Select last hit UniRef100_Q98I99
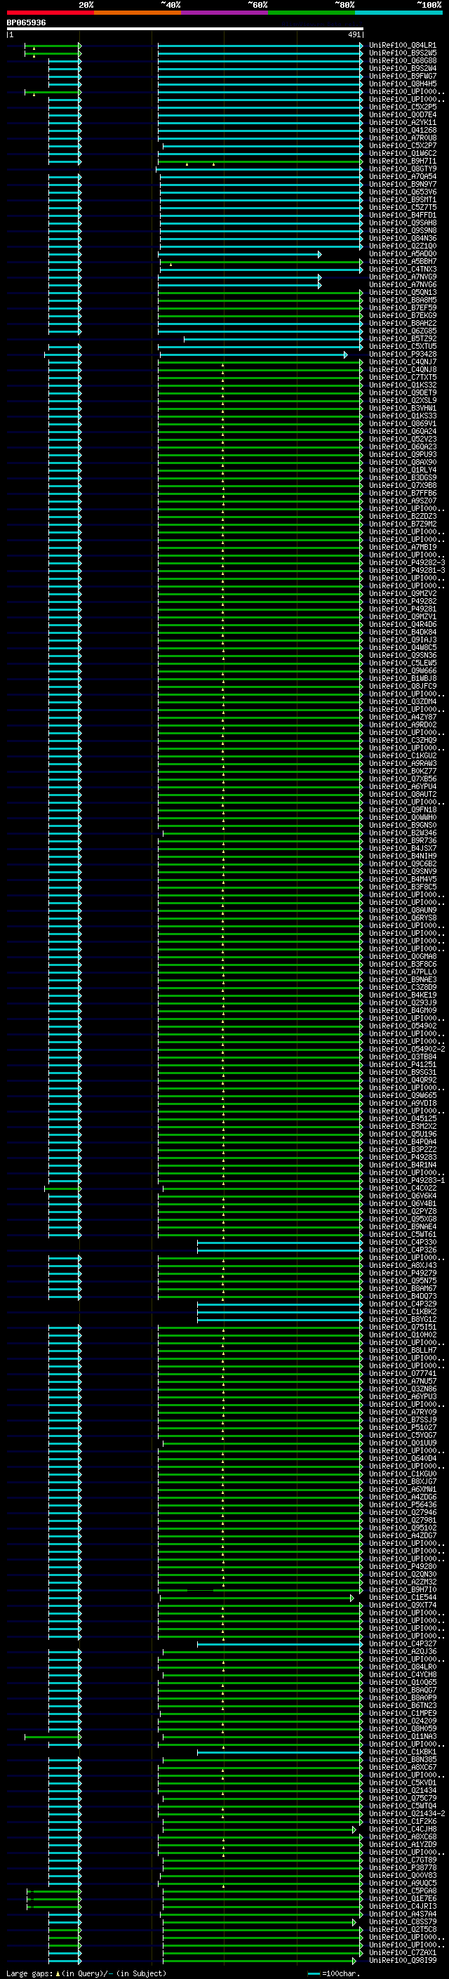The height and width of the screenshot is (1979, 449). tap(402, 1961)
